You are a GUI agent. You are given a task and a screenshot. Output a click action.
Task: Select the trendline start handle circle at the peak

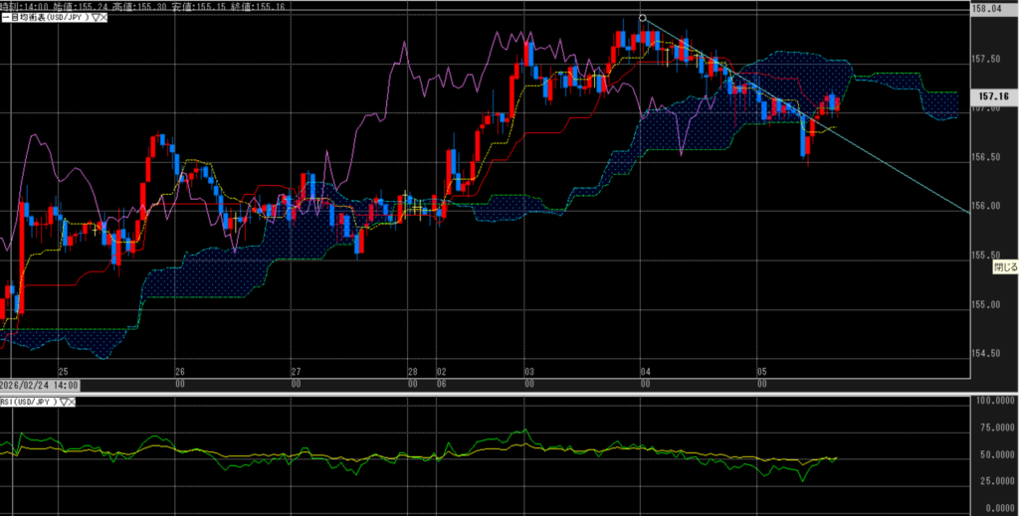pos(643,18)
